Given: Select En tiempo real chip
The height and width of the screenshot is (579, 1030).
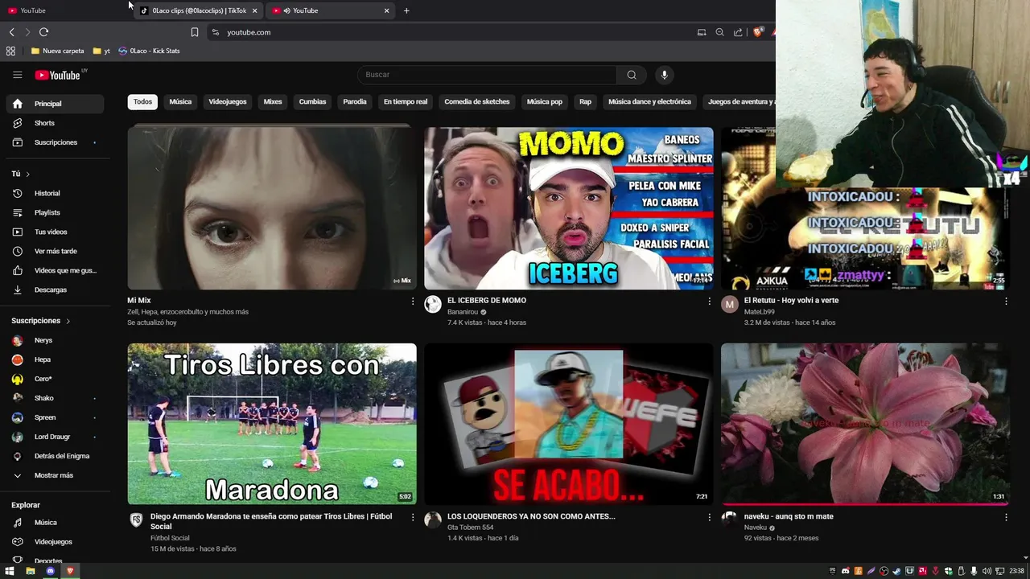Looking at the screenshot, I should 406,102.
